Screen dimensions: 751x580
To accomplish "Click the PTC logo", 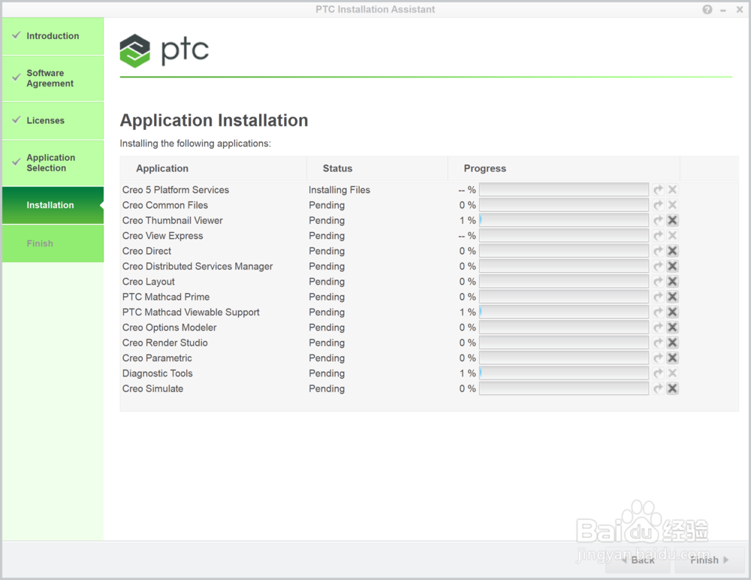I will click(164, 50).
